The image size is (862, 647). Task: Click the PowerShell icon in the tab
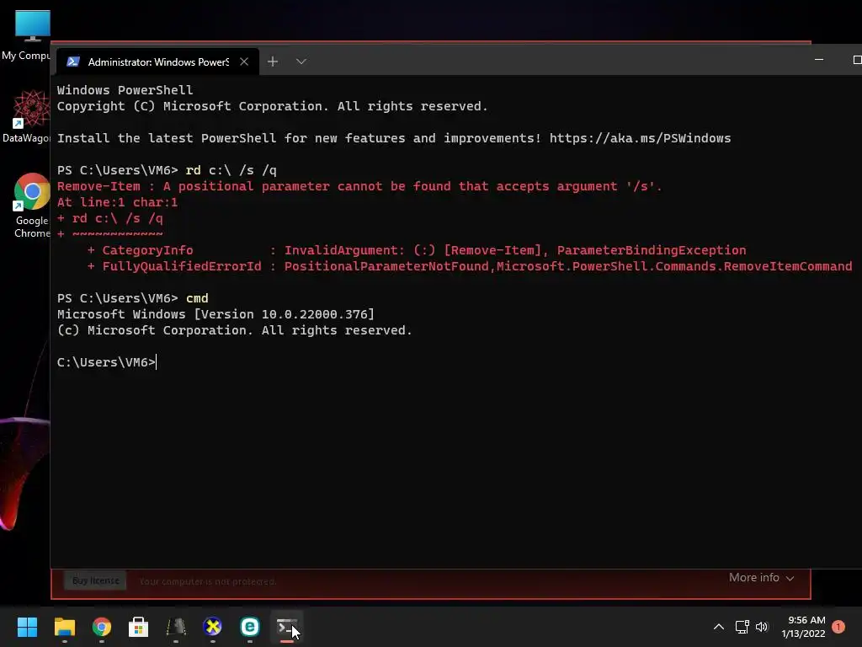point(73,61)
